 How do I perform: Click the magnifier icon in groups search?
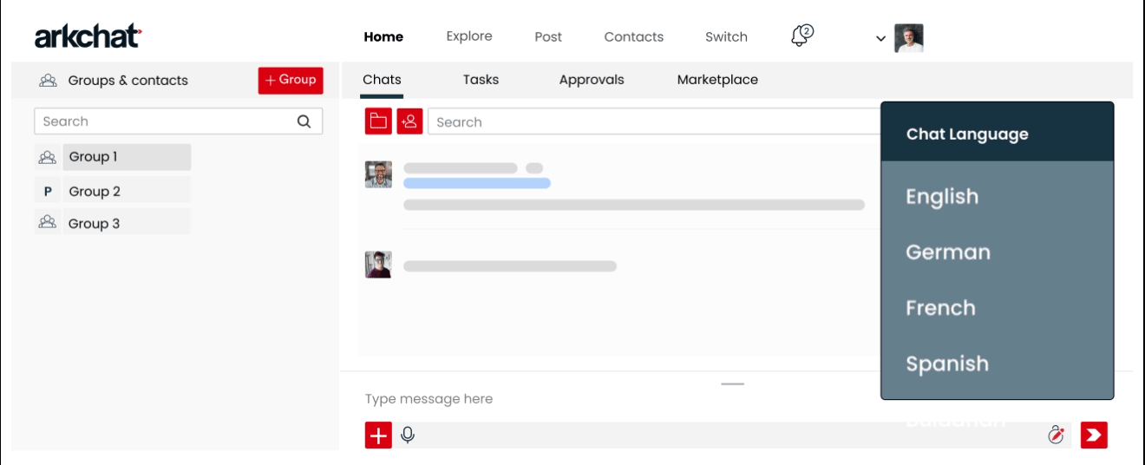click(x=304, y=121)
